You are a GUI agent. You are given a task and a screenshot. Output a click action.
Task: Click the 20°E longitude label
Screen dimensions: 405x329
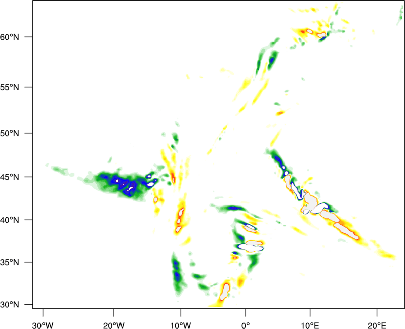[377, 325]
